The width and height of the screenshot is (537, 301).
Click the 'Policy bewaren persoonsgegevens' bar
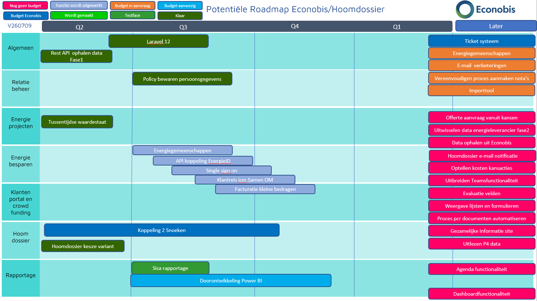(182, 79)
